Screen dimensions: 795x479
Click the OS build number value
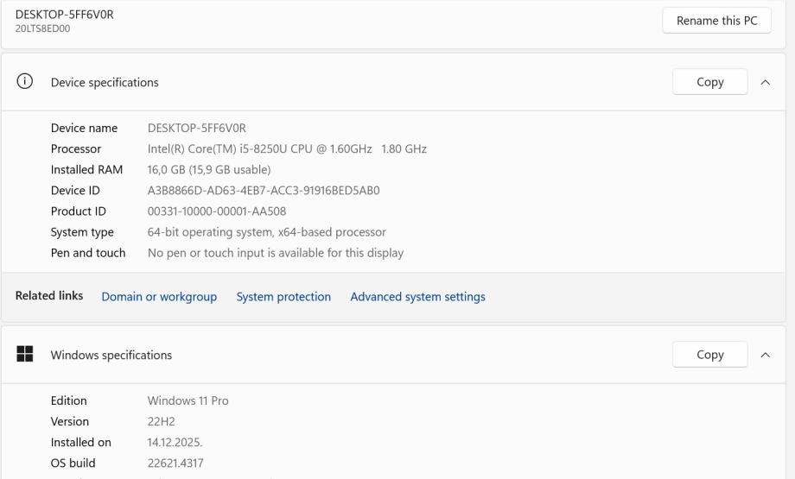[175, 463]
